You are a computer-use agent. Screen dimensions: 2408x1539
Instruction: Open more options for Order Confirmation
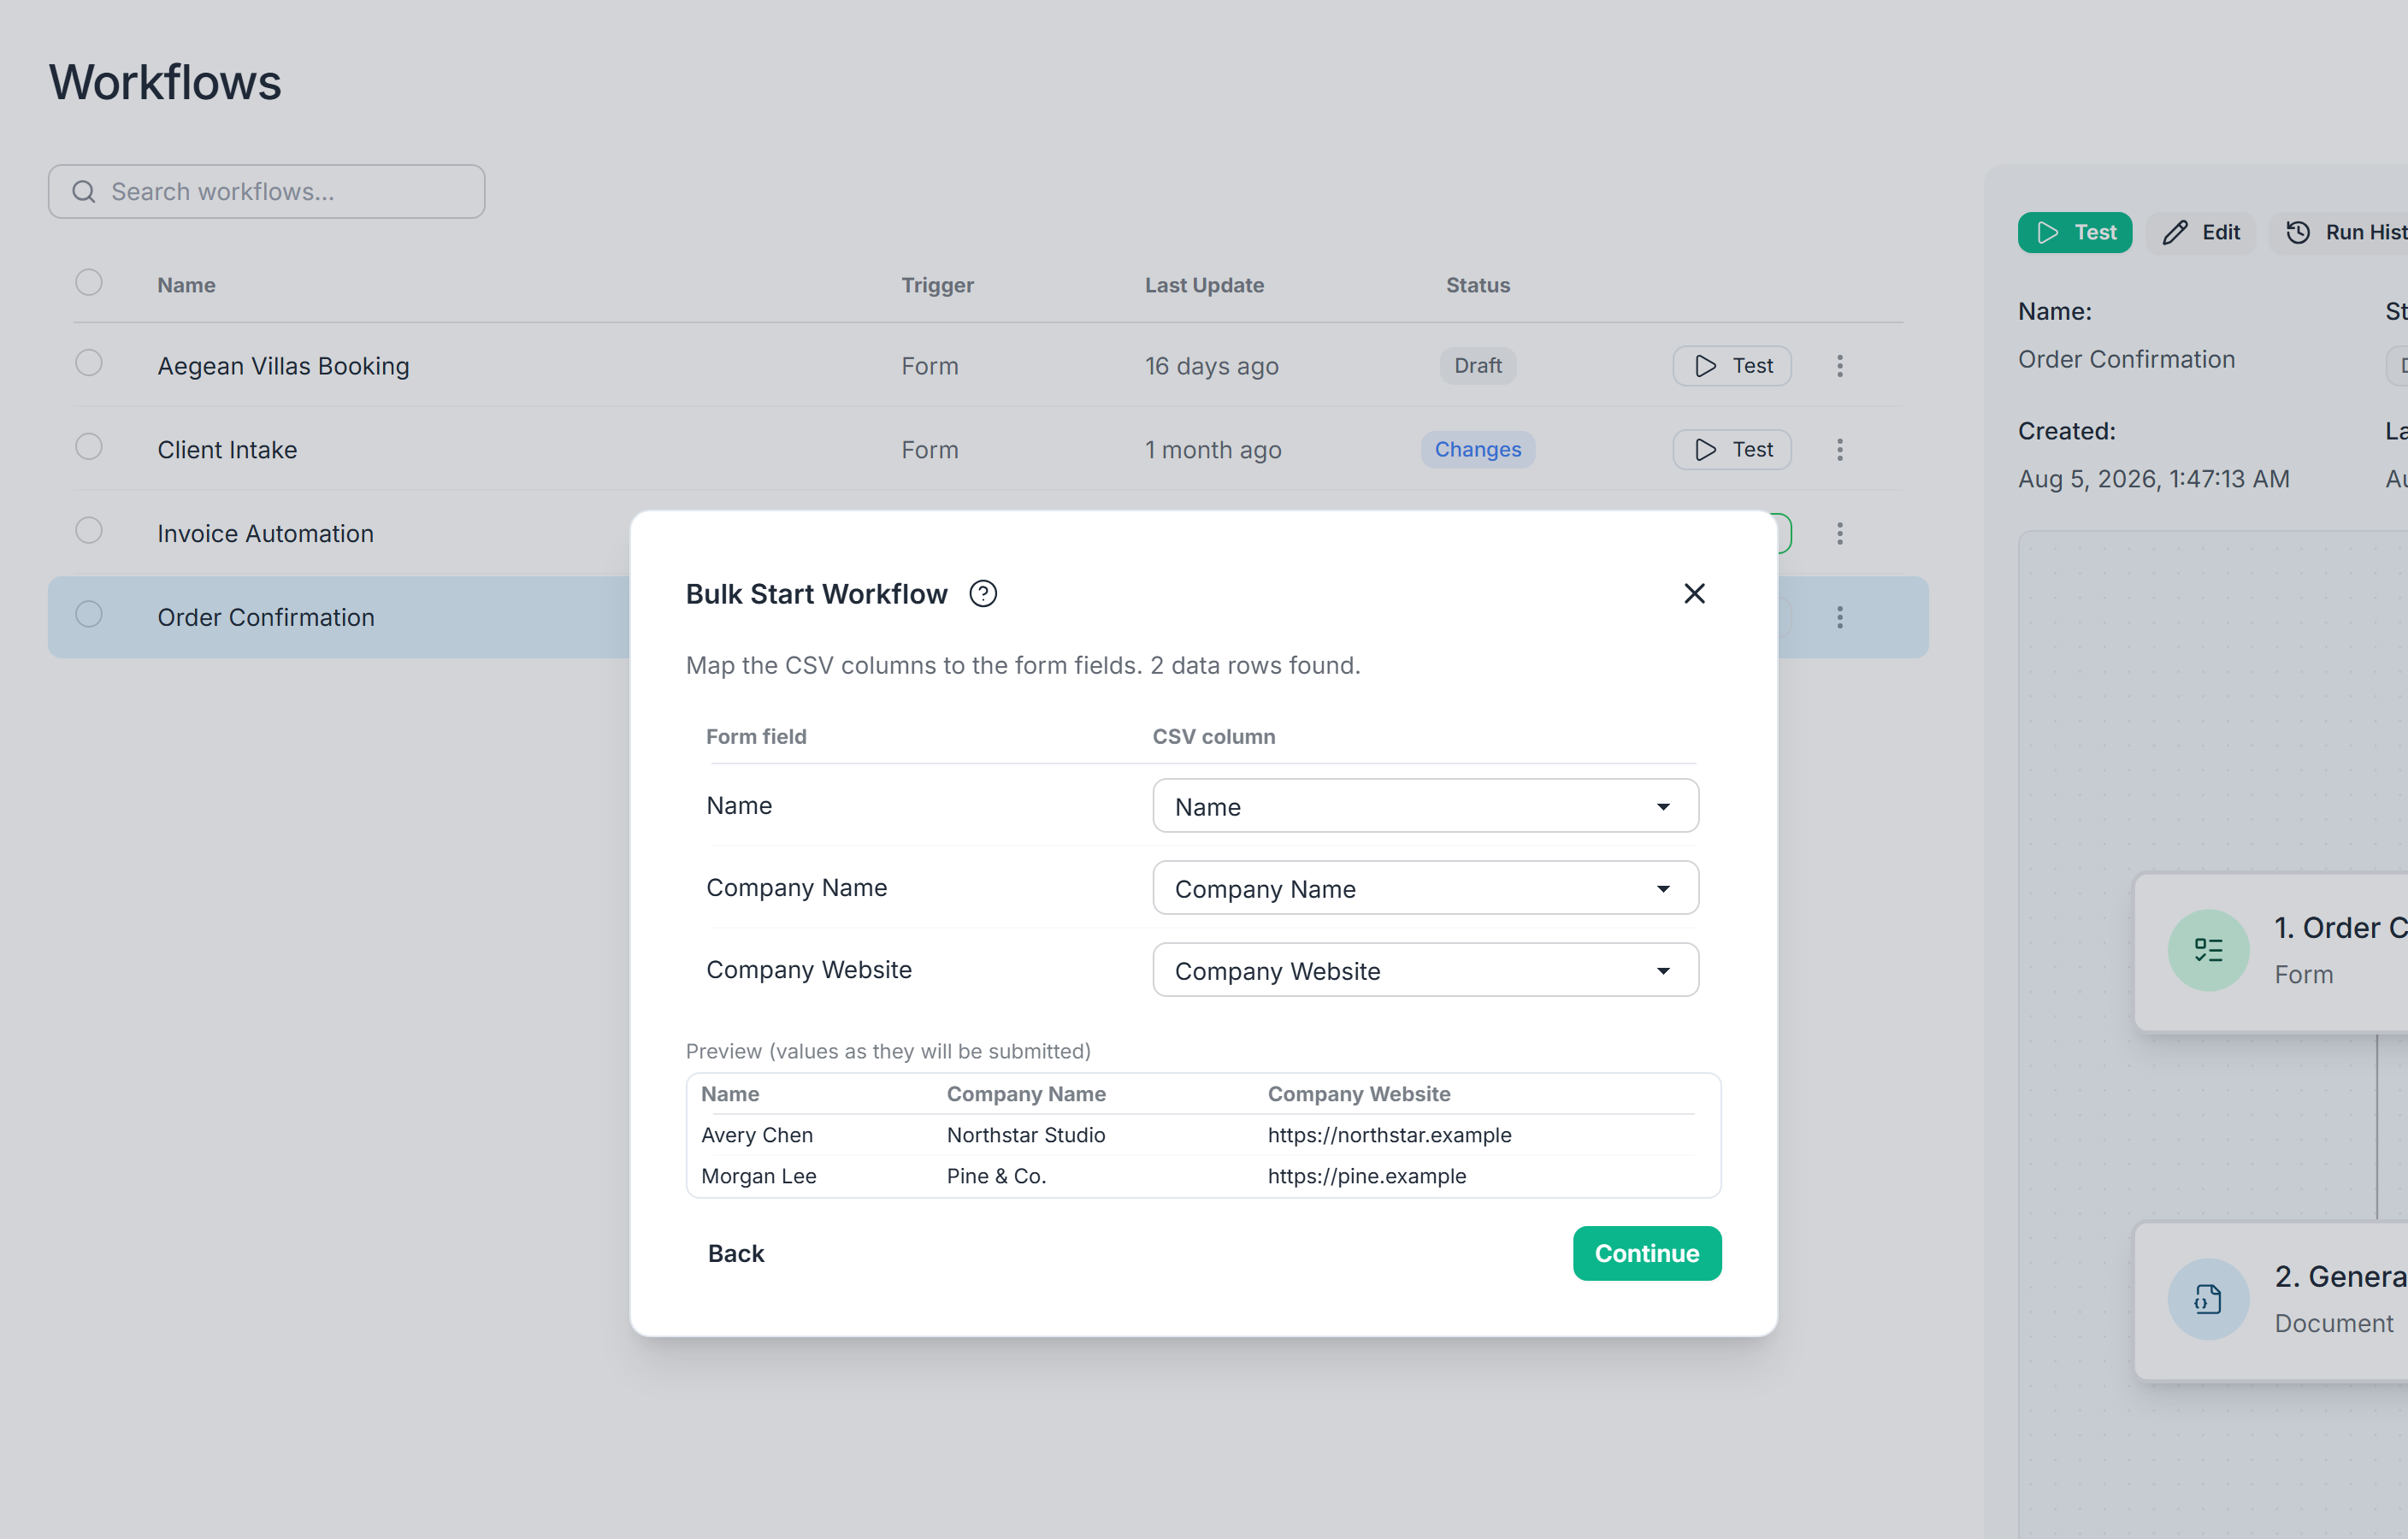click(x=1839, y=618)
